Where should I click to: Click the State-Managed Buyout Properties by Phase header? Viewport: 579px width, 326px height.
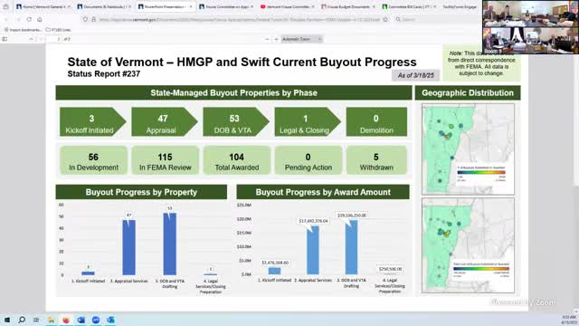[x=233, y=92]
